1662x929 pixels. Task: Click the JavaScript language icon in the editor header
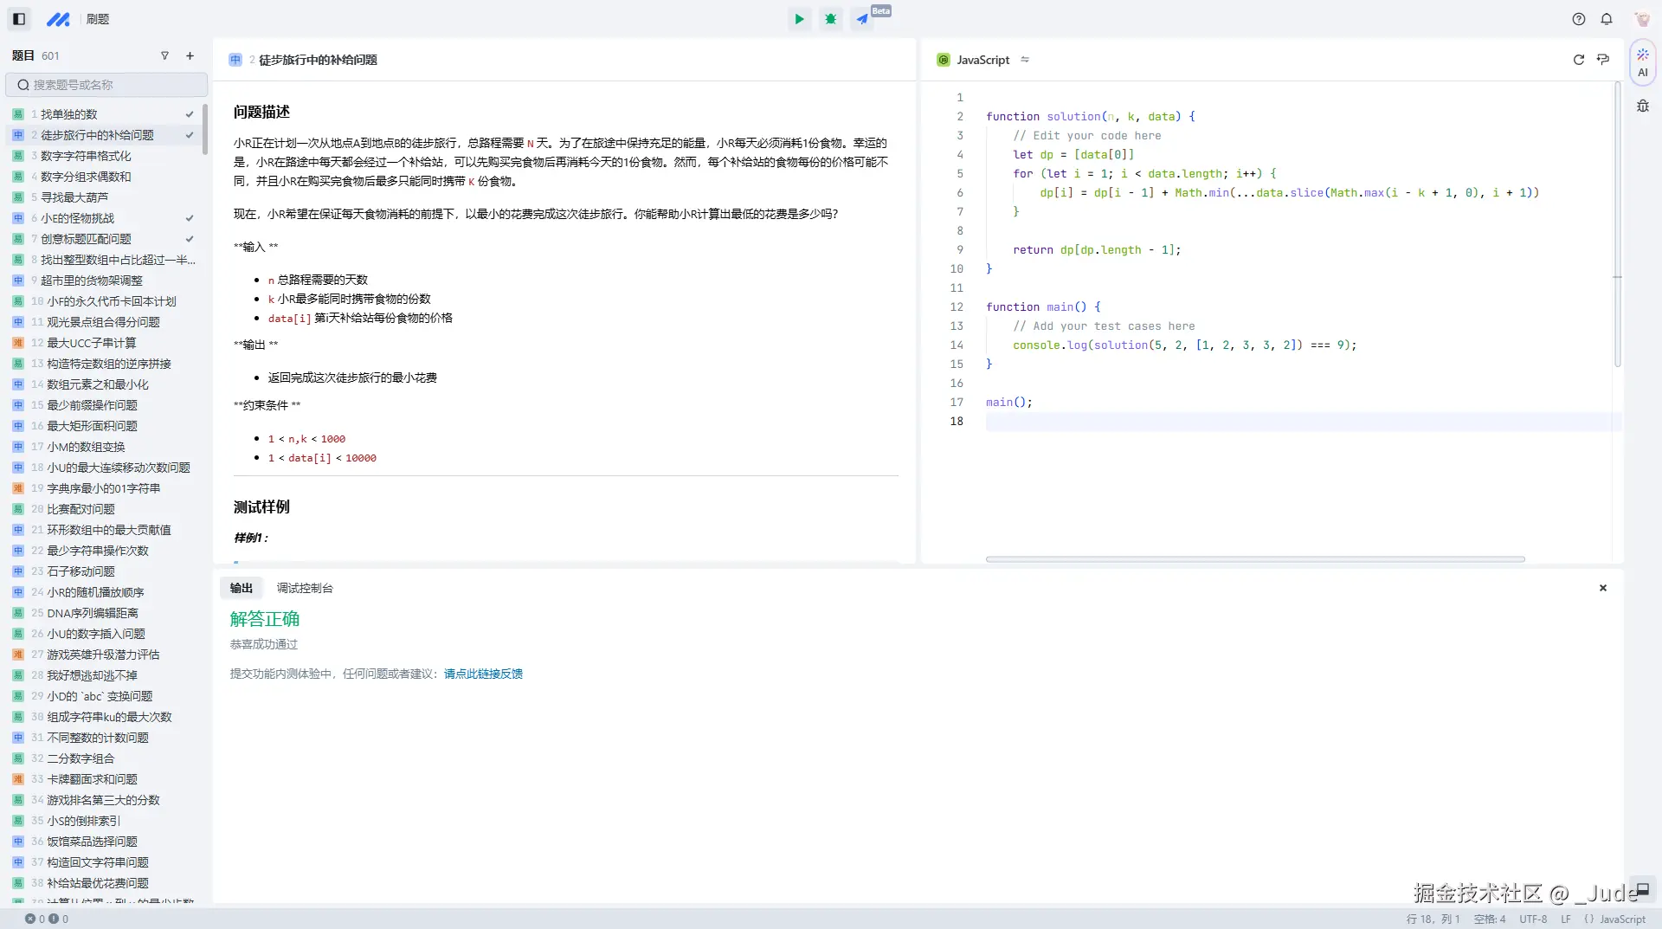944,60
